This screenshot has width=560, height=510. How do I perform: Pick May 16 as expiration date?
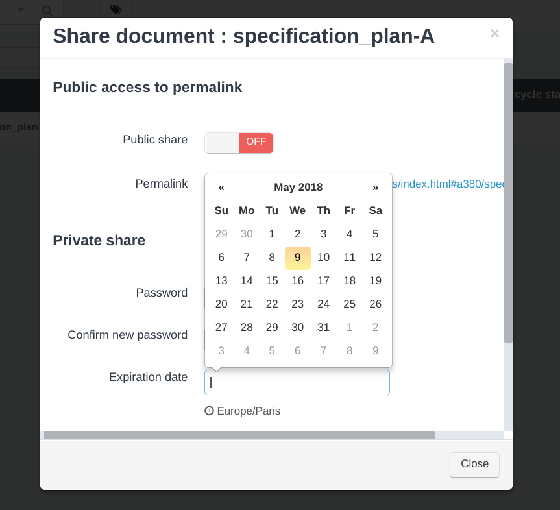click(297, 281)
